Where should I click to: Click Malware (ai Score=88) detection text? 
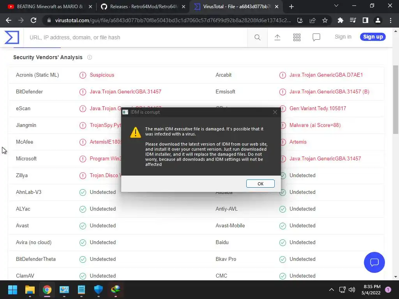[315, 125]
